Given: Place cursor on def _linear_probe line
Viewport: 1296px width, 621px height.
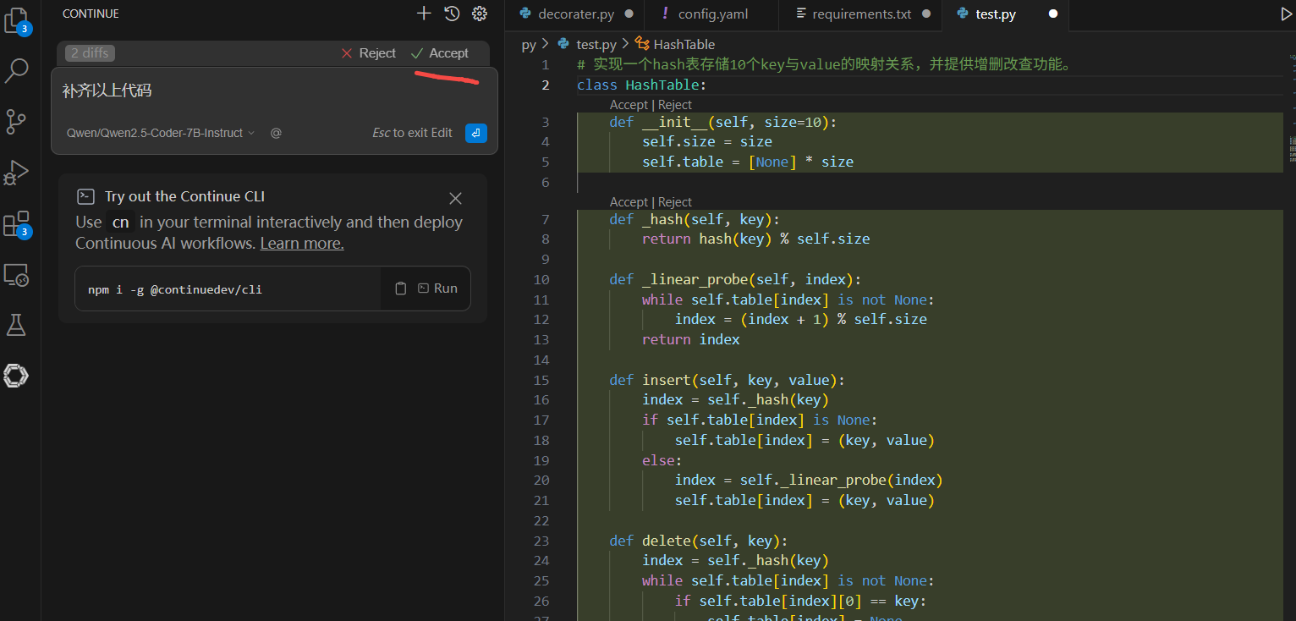Looking at the screenshot, I should pos(735,279).
